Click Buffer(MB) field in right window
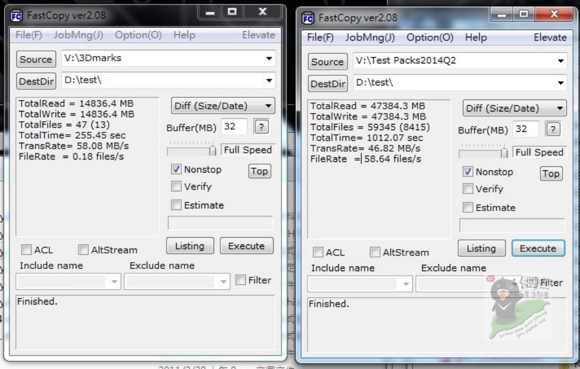 526,129
